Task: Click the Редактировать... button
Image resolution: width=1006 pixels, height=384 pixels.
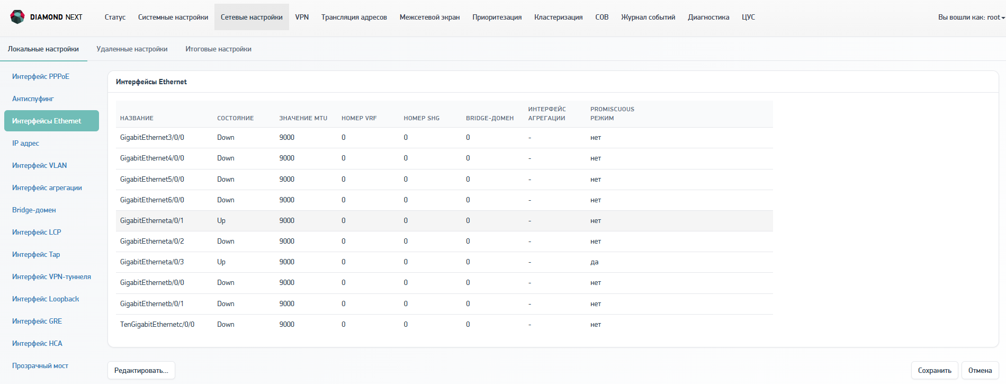Action: tap(141, 370)
